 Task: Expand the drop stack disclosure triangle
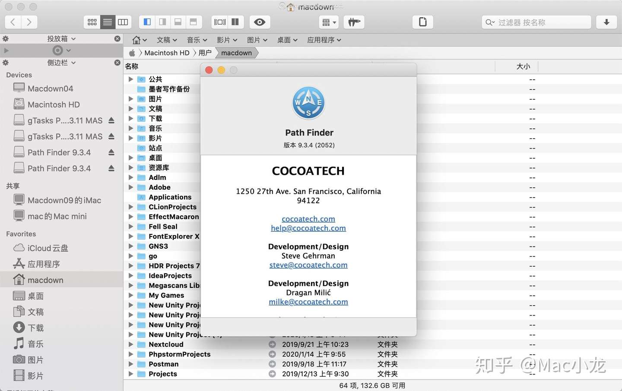point(6,50)
